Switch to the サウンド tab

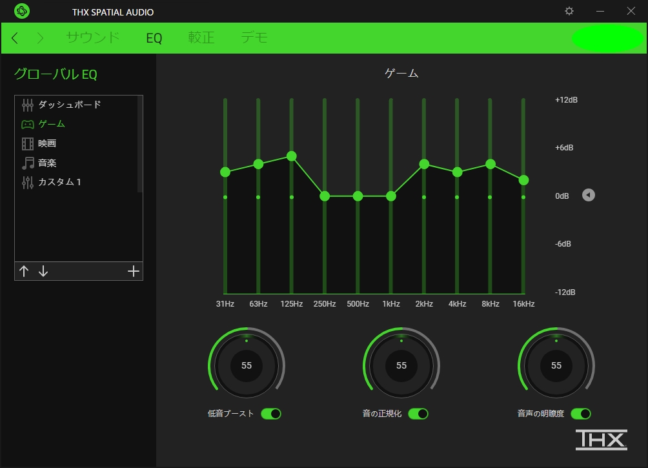coord(93,37)
